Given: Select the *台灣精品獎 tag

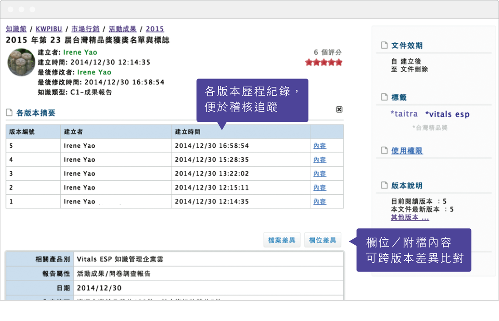Looking at the screenshot, I should pos(430,128).
